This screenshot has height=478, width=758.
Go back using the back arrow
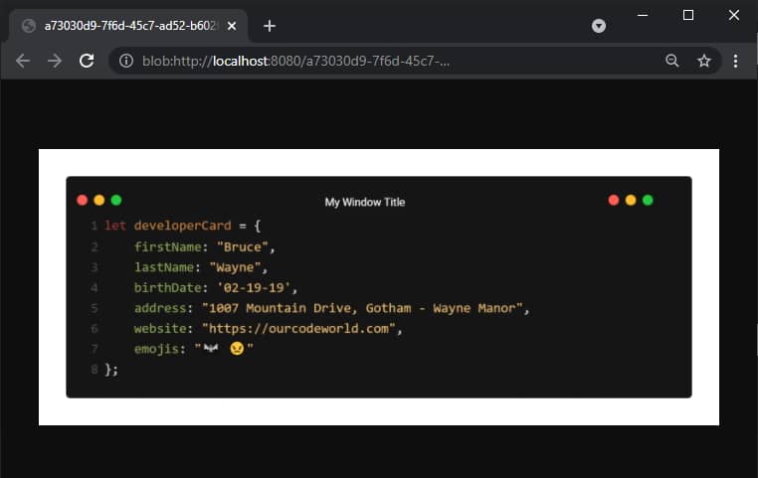(23, 61)
